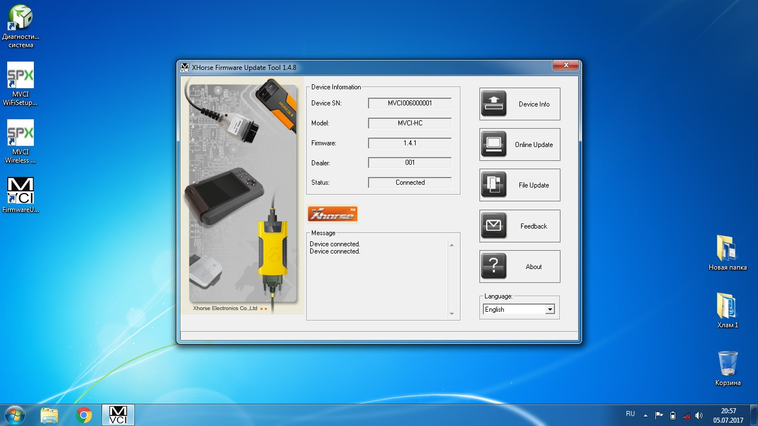Viewport: 758px width, 426px height.
Task: Select the Новая папка folder
Action: click(727, 253)
